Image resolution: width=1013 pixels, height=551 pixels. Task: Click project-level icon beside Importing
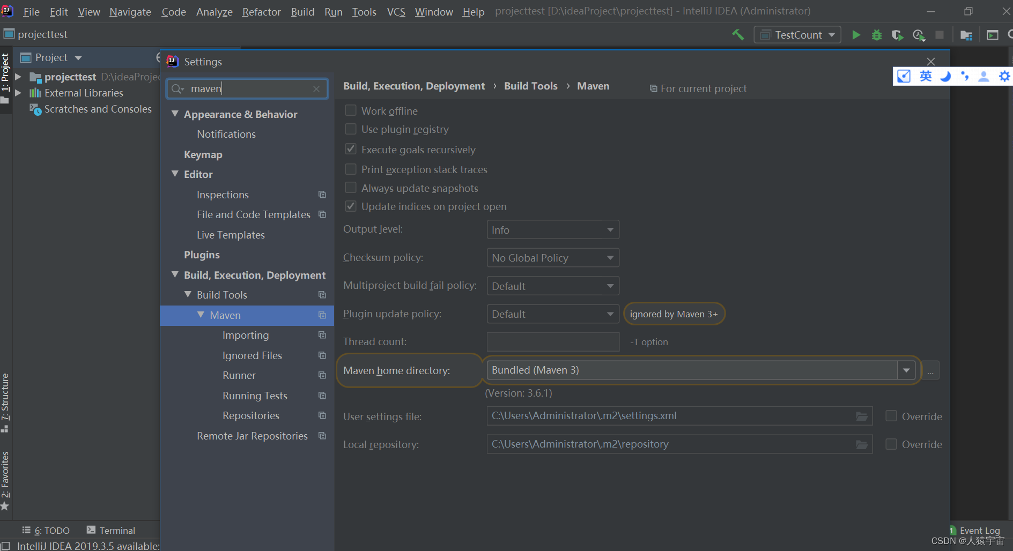(x=322, y=335)
